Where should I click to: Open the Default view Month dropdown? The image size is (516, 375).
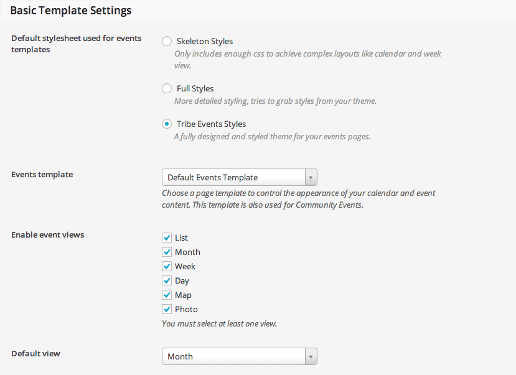pos(240,356)
